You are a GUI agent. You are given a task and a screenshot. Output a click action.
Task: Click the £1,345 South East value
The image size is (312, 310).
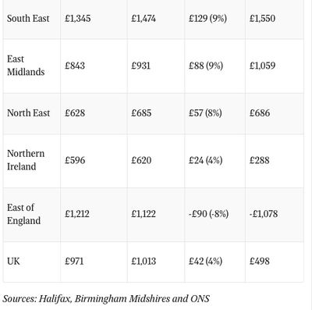(78, 19)
